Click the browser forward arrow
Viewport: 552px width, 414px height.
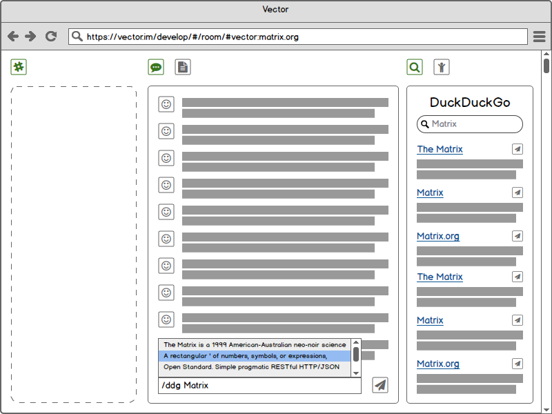click(30, 37)
